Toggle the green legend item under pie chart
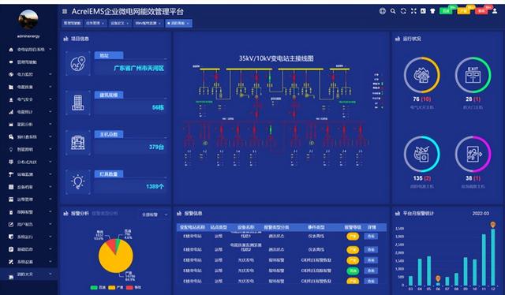The image size is (505, 295). 98,287
